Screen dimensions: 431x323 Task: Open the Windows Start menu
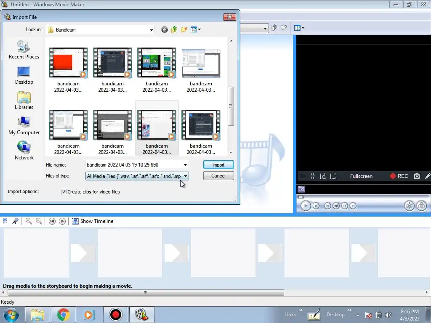tap(11, 315)
